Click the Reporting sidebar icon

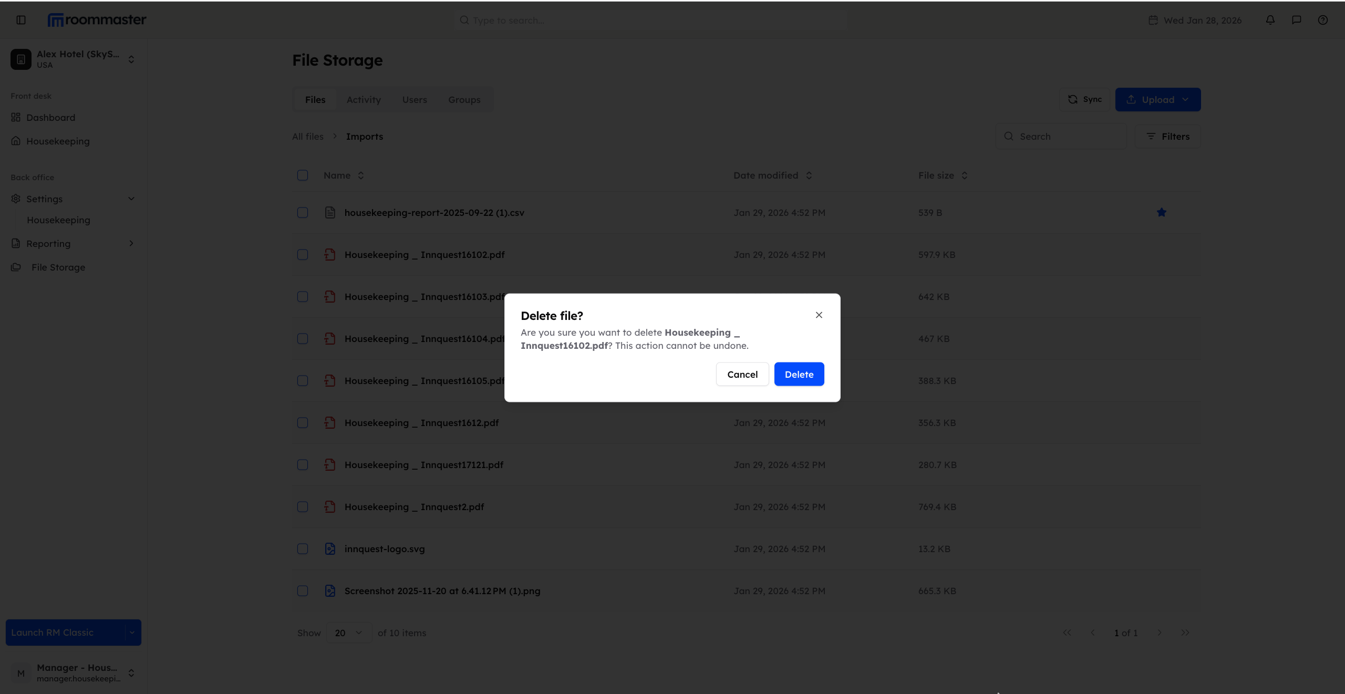pos(15,243)
